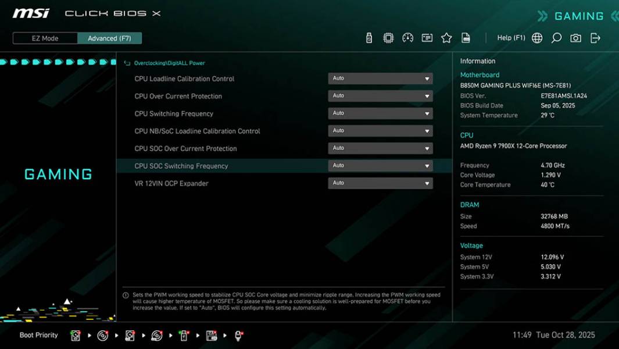Open the CPU Loadline Calibration Control dropdown
Viewport: 619px width, 349px height.
pyautogui.click(x=381, y=78)
